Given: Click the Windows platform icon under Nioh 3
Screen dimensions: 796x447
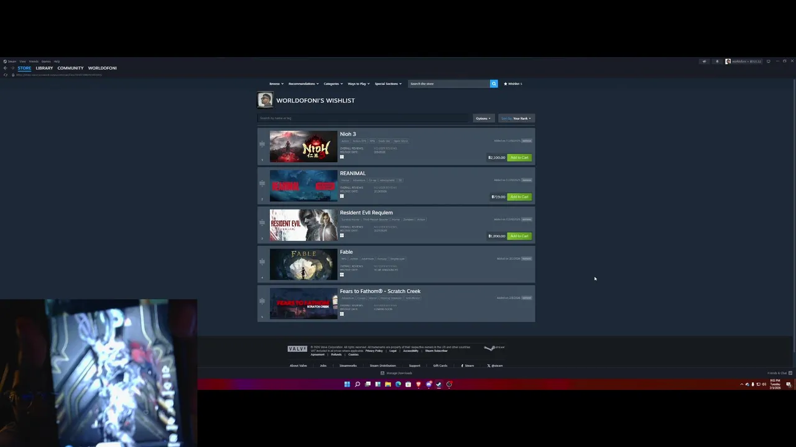Looking at the screenshot, I should 341,157.
